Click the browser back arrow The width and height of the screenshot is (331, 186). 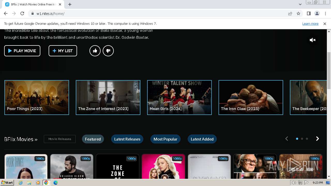[6, 13]
